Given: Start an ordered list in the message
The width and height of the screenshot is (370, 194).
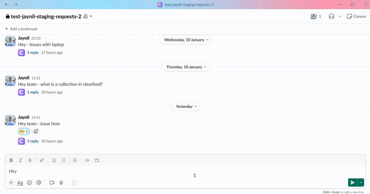Looking at the screenshot, I should tap(54, 160).
